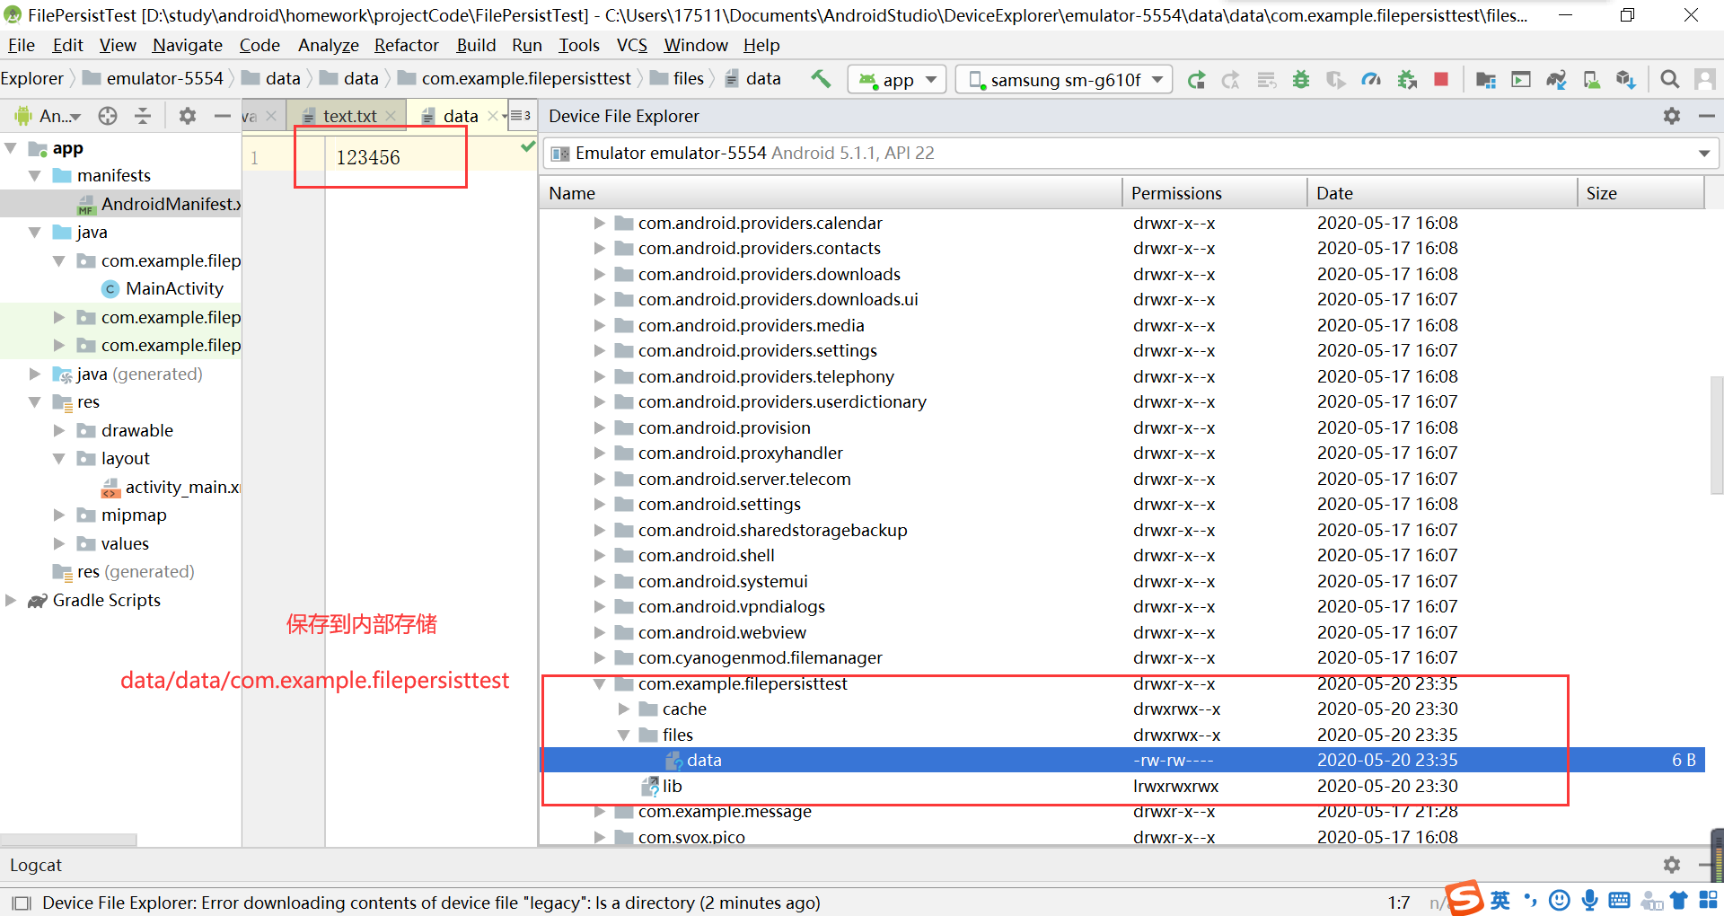
Task: Collapse the files folder
Action: 623,735
